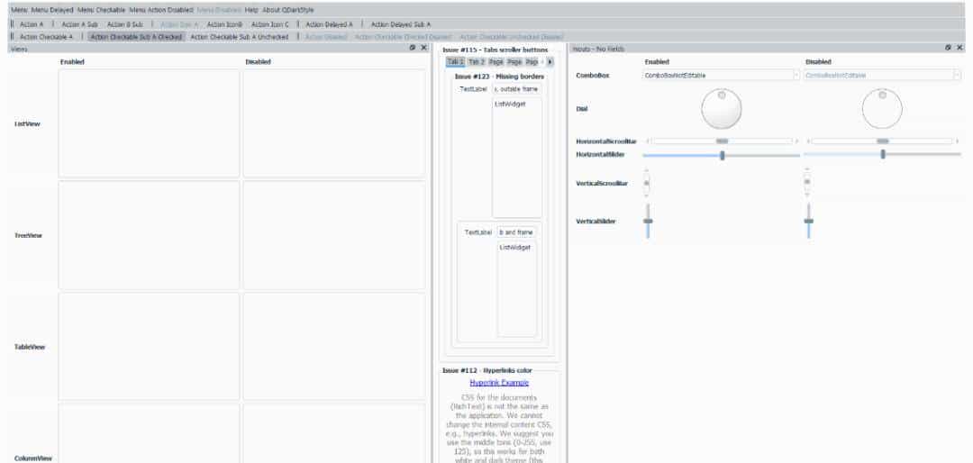Enable Action Checkable Sub A Unchecked
973x463 pixels.
(x=240, y=37)
